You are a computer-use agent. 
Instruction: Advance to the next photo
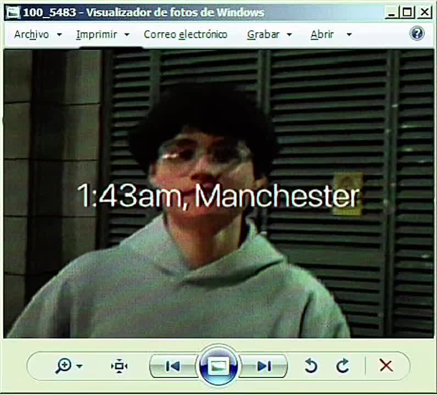pyautogui.click(x=264, y=366)
